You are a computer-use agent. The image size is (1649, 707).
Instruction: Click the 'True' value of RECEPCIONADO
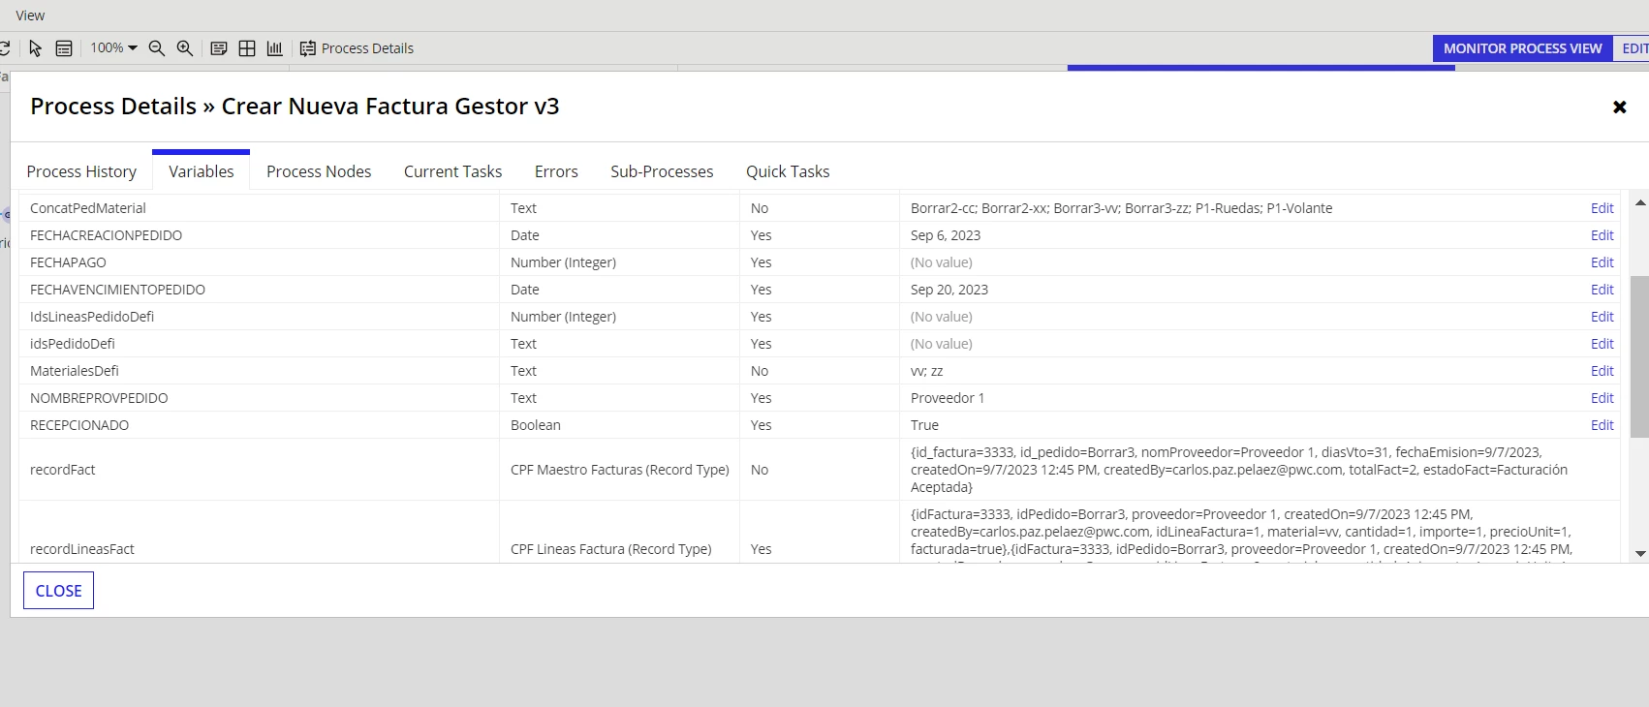tap(924, 425)
